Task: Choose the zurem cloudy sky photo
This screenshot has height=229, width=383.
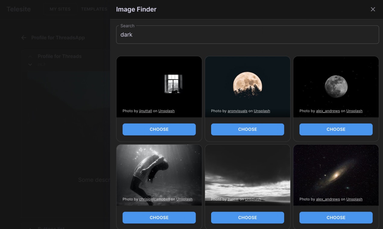Action: click(247, 218)
